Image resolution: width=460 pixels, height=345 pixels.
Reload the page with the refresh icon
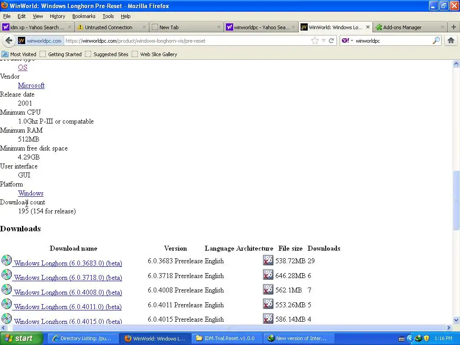pyautogui.click(x=331, y=41)
